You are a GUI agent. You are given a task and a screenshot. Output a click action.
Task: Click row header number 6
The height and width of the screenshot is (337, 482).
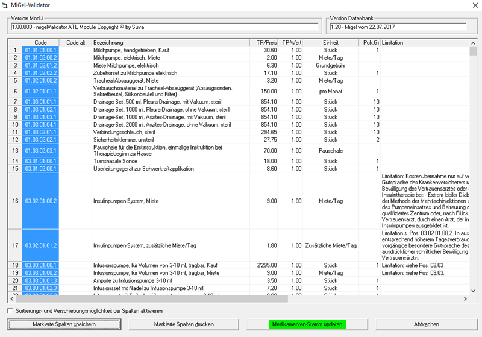point(15,91)
